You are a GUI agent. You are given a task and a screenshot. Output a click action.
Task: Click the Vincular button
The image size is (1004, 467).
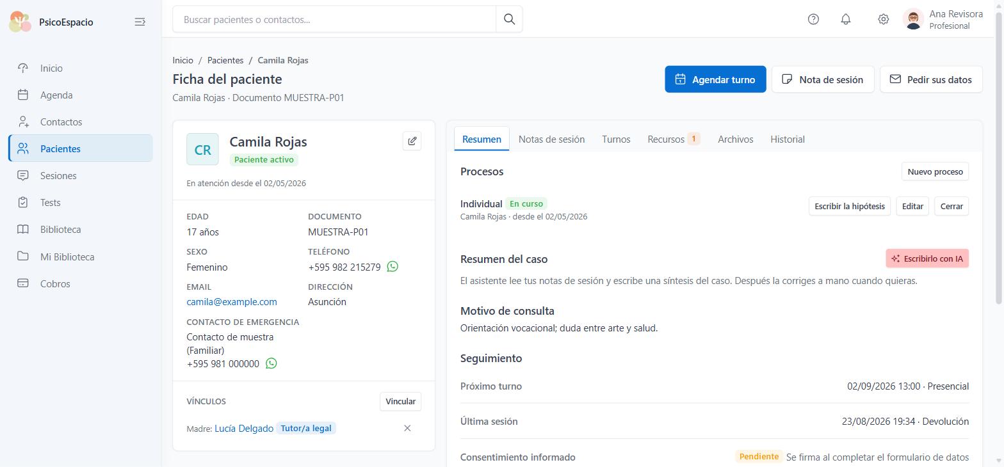tap(400, 401)
